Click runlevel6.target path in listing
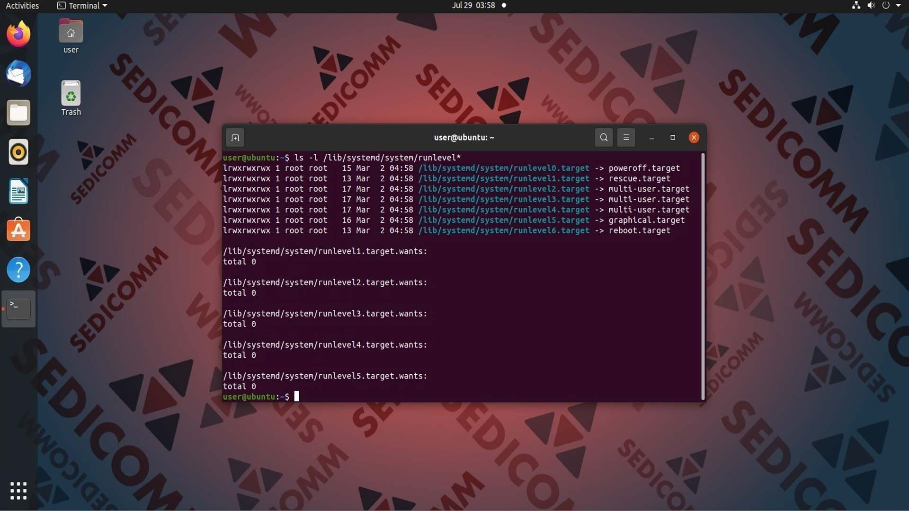 click(504, 230)
